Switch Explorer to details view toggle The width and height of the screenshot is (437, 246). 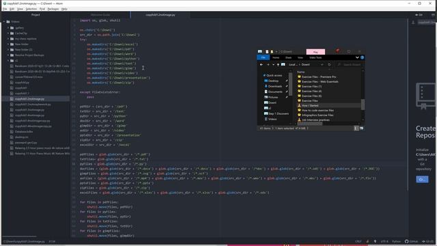click(356, 128)
